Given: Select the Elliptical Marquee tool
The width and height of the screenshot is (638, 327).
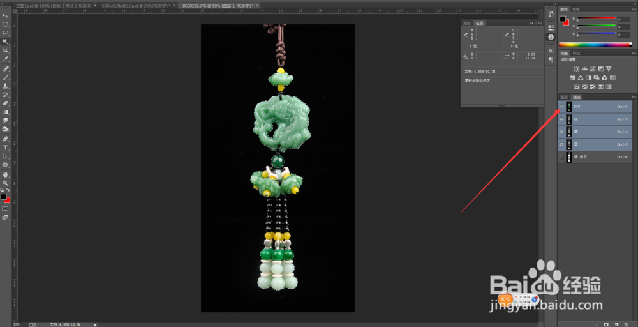Looking at the screenshot, I should pos(5,24).
